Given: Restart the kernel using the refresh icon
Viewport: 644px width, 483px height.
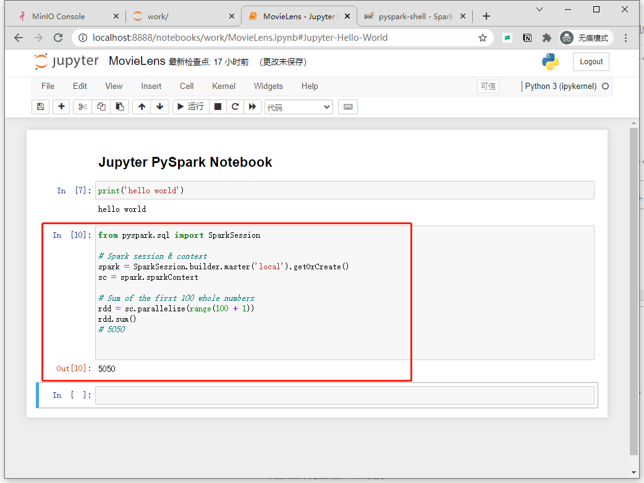Looking at the screenshot, I should click(x=235, y=107).
